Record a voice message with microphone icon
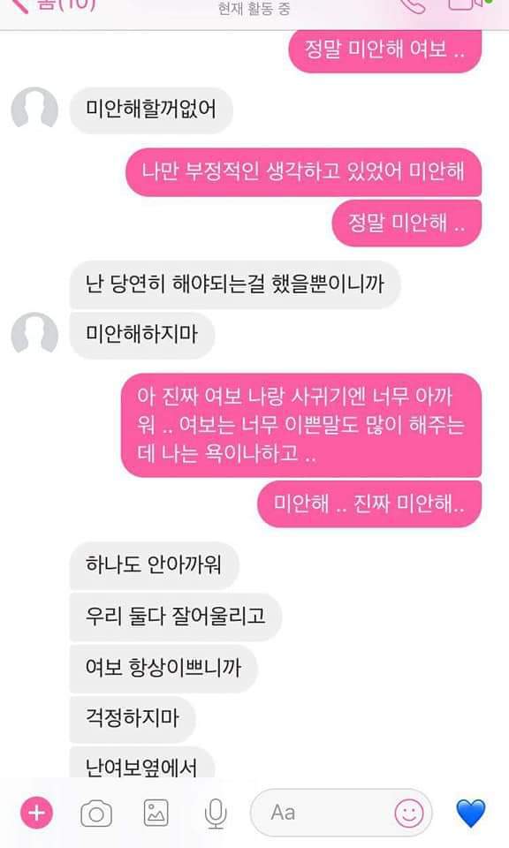The width and height of the screenshot is (509, 848). [x=216, y=814]
